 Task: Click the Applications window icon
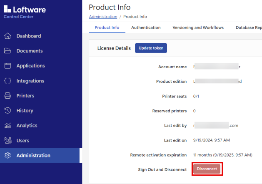[x=7, y=66]
